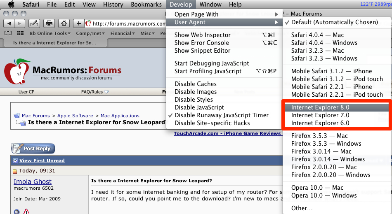The image size is (392, 214).
Task: Open the Bookmarks menu
Action: [146, 4]
